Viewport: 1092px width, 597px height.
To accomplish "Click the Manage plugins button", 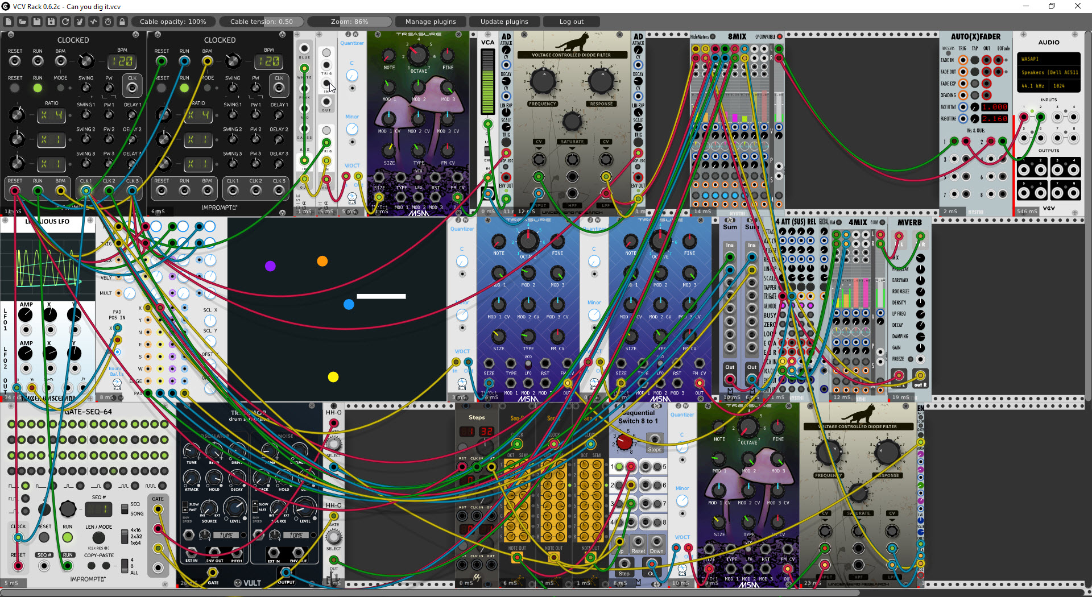I will point(431,22).
